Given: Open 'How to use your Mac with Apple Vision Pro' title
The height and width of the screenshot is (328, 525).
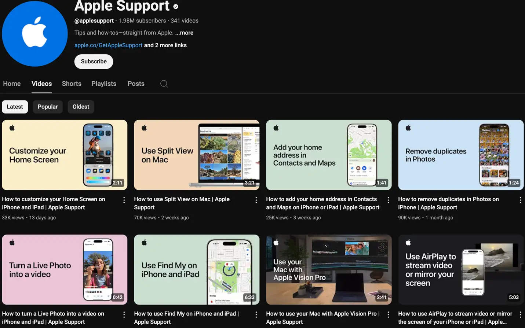Looking at the screenshot, I should point(323,318).
